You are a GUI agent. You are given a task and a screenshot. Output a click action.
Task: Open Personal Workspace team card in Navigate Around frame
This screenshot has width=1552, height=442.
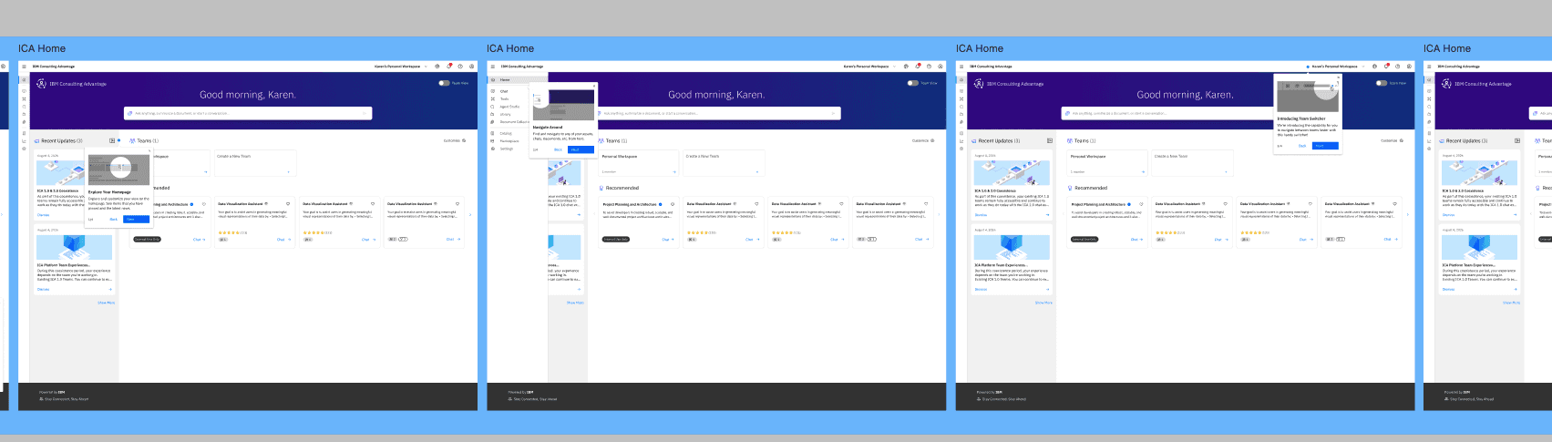point(639,163)
